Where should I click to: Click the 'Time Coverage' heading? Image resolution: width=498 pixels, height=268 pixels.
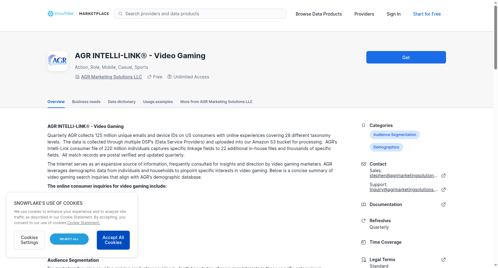(x=385, y=242)
